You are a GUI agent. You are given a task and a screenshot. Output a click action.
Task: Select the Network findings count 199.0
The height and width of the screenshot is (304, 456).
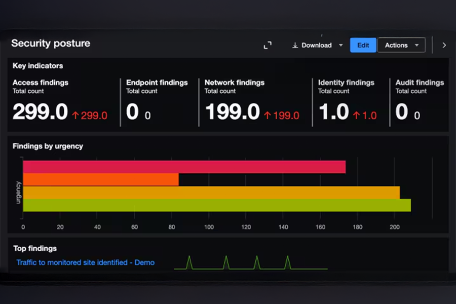(232, 112)
